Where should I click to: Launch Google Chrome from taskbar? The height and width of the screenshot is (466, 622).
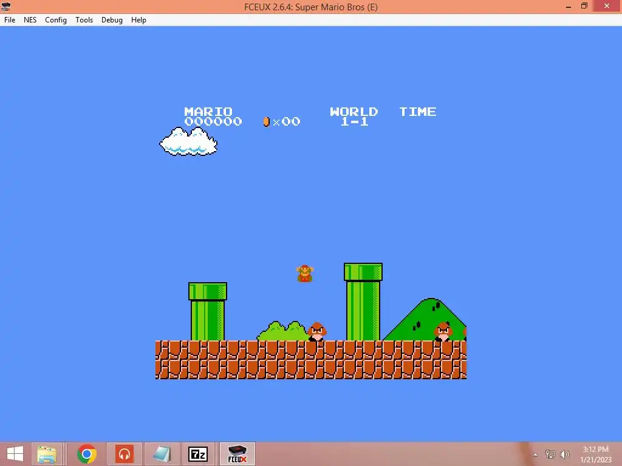87,454
